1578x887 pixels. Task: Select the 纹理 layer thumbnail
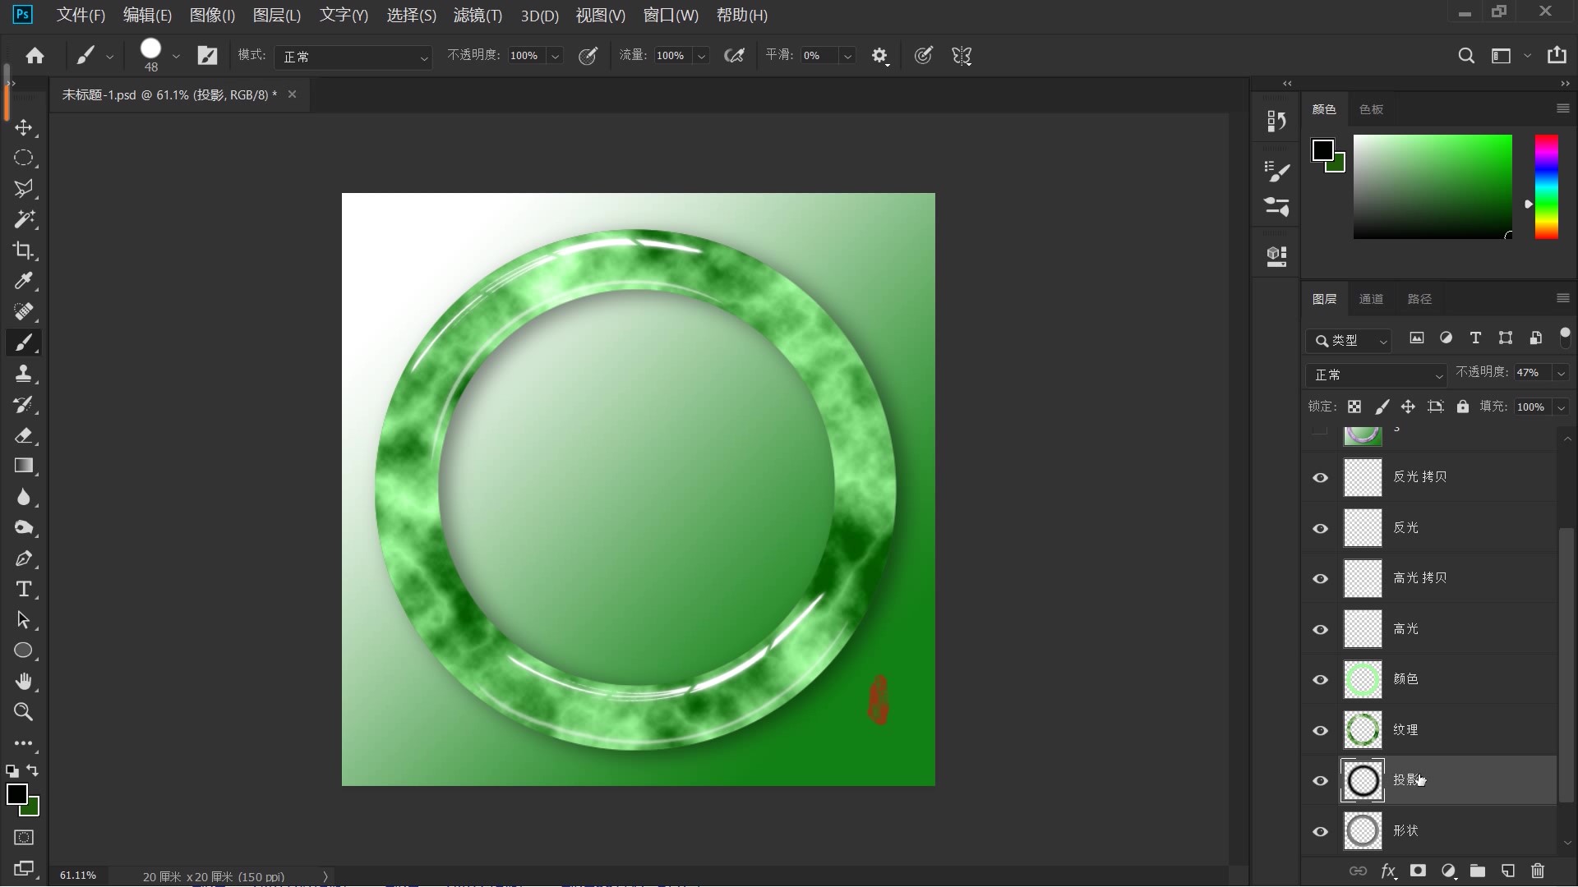tap(1363, 730)
